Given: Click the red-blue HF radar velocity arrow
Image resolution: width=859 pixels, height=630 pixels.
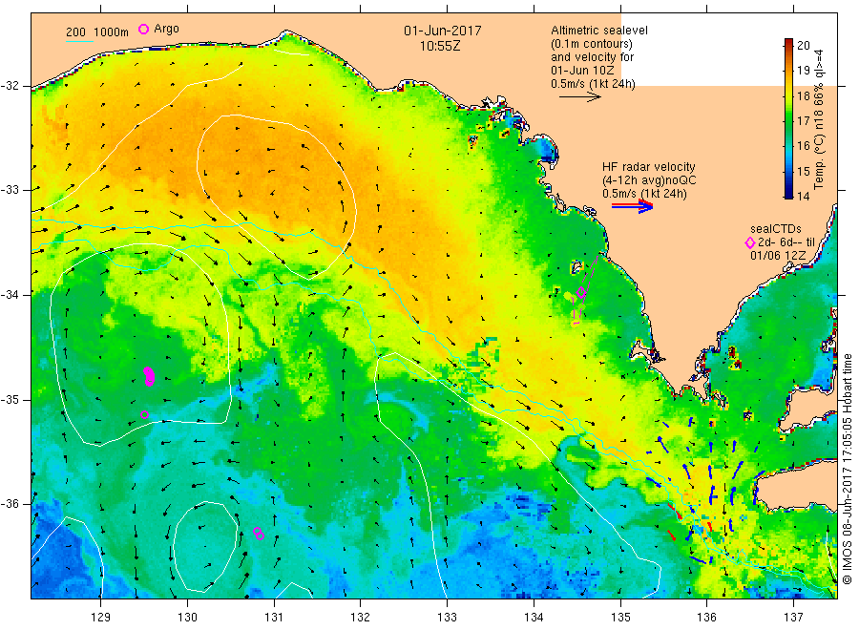Looking at the screenshot, I should pyautogui.click(x=632, y=206).
